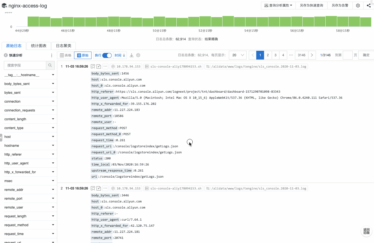
Task: Click LiveTail play icon for log entry 2
Action: [98, 188]
